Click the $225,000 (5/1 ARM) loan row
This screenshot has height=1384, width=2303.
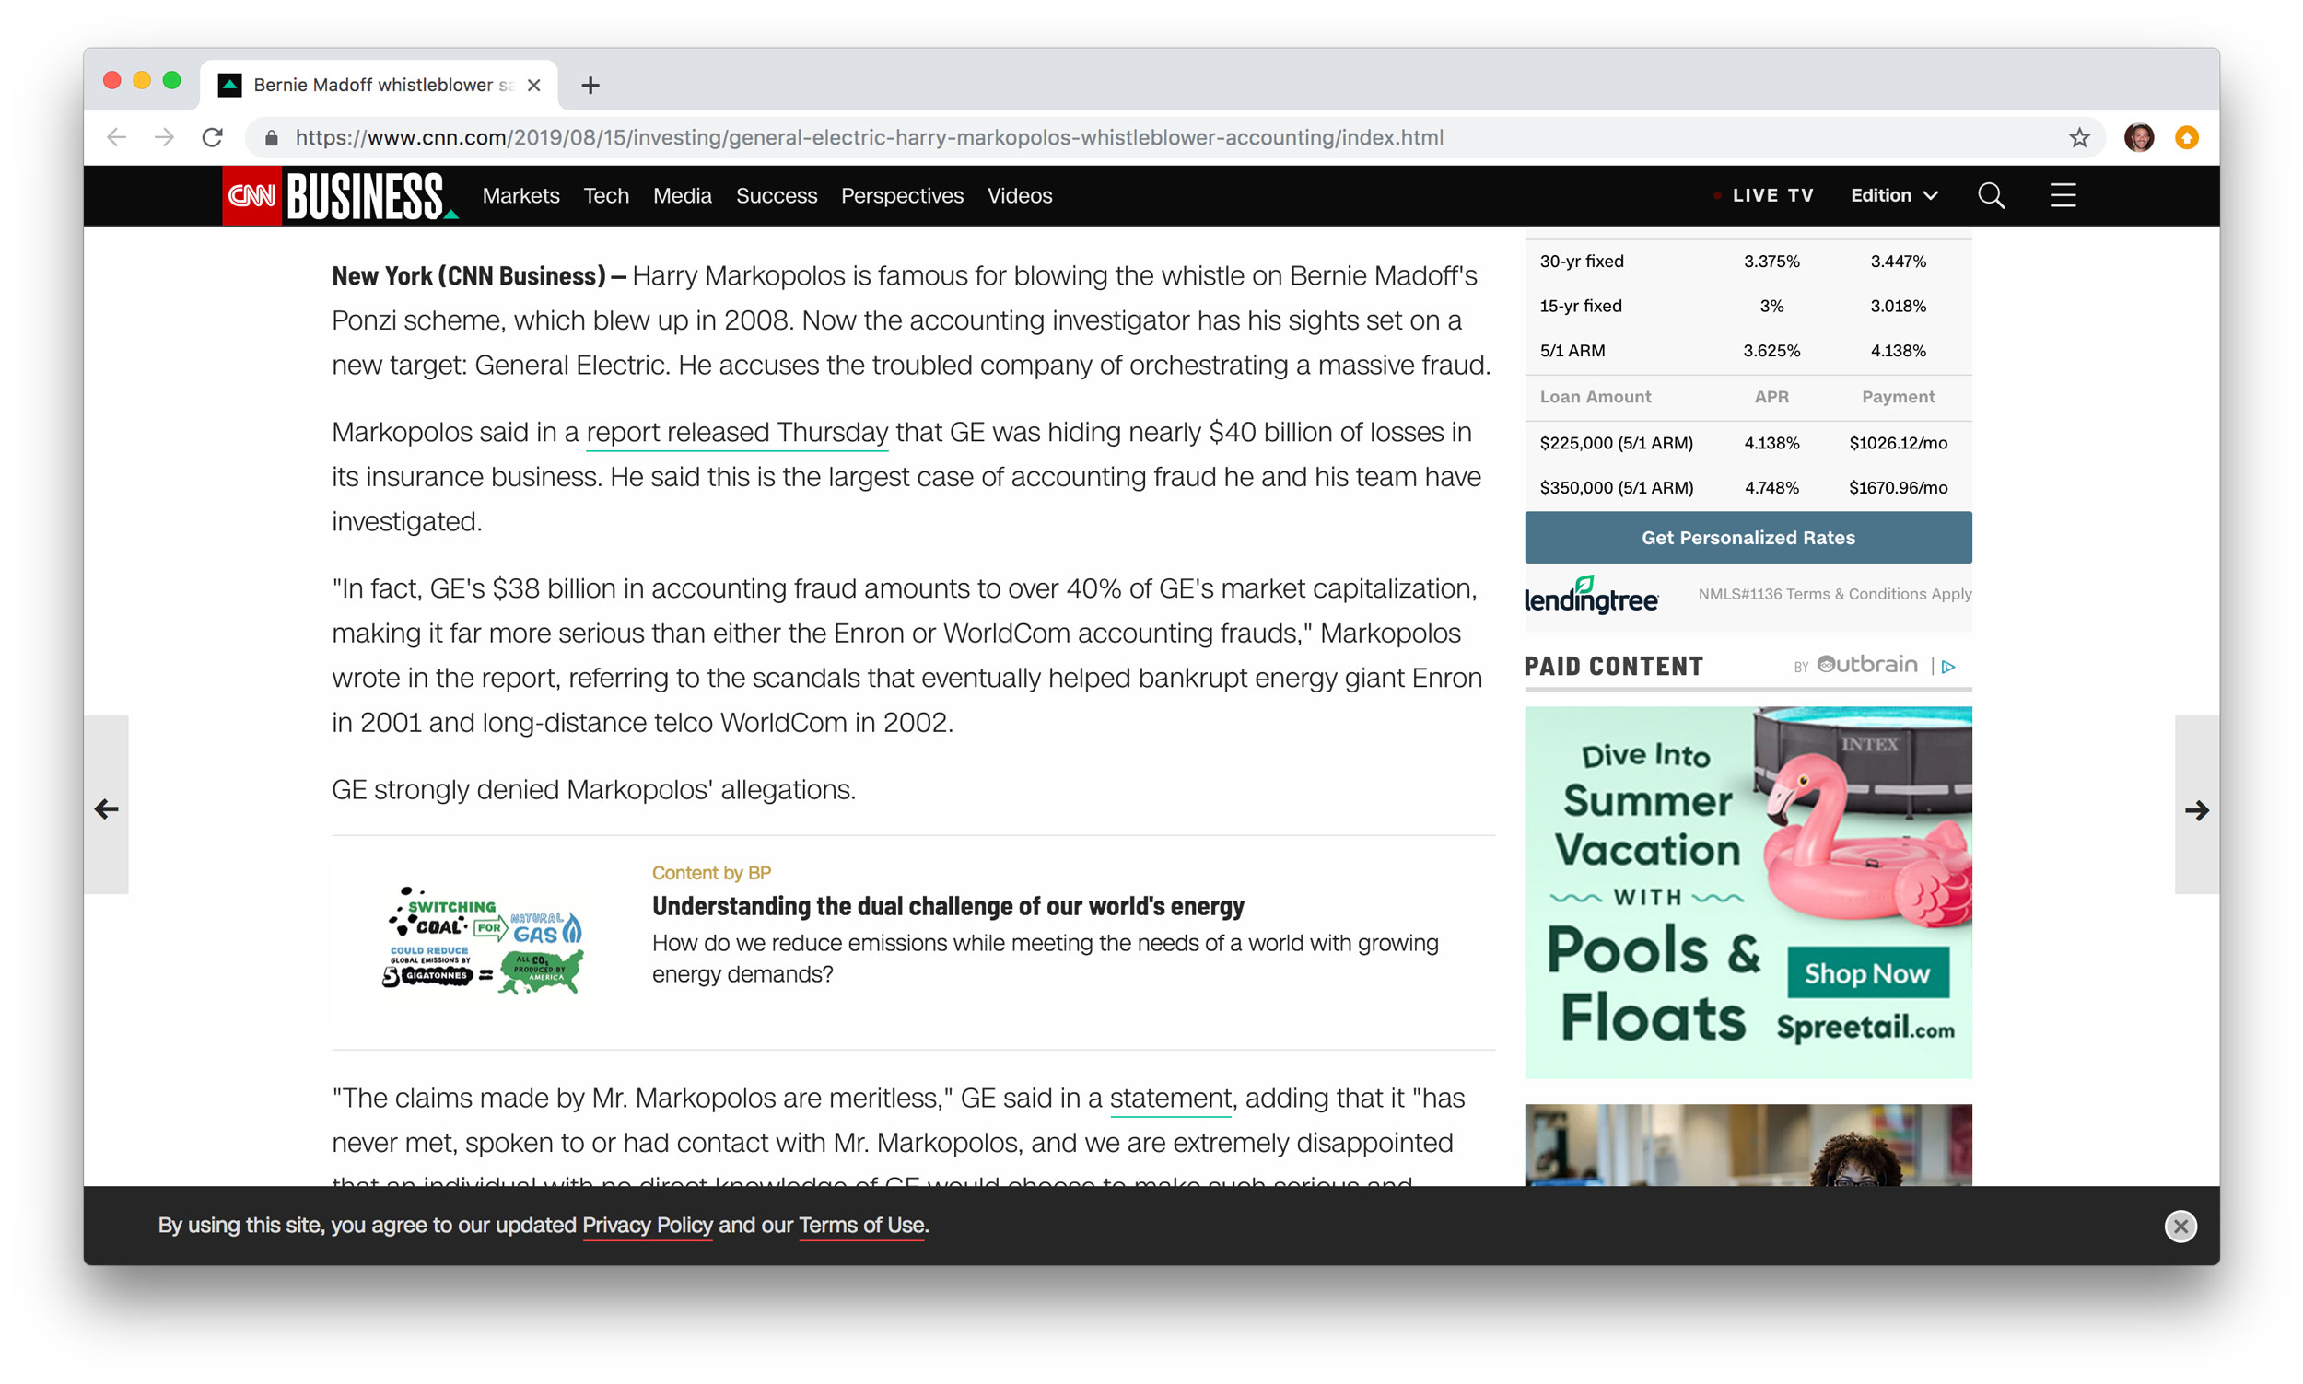click(x=1748, y=443)
